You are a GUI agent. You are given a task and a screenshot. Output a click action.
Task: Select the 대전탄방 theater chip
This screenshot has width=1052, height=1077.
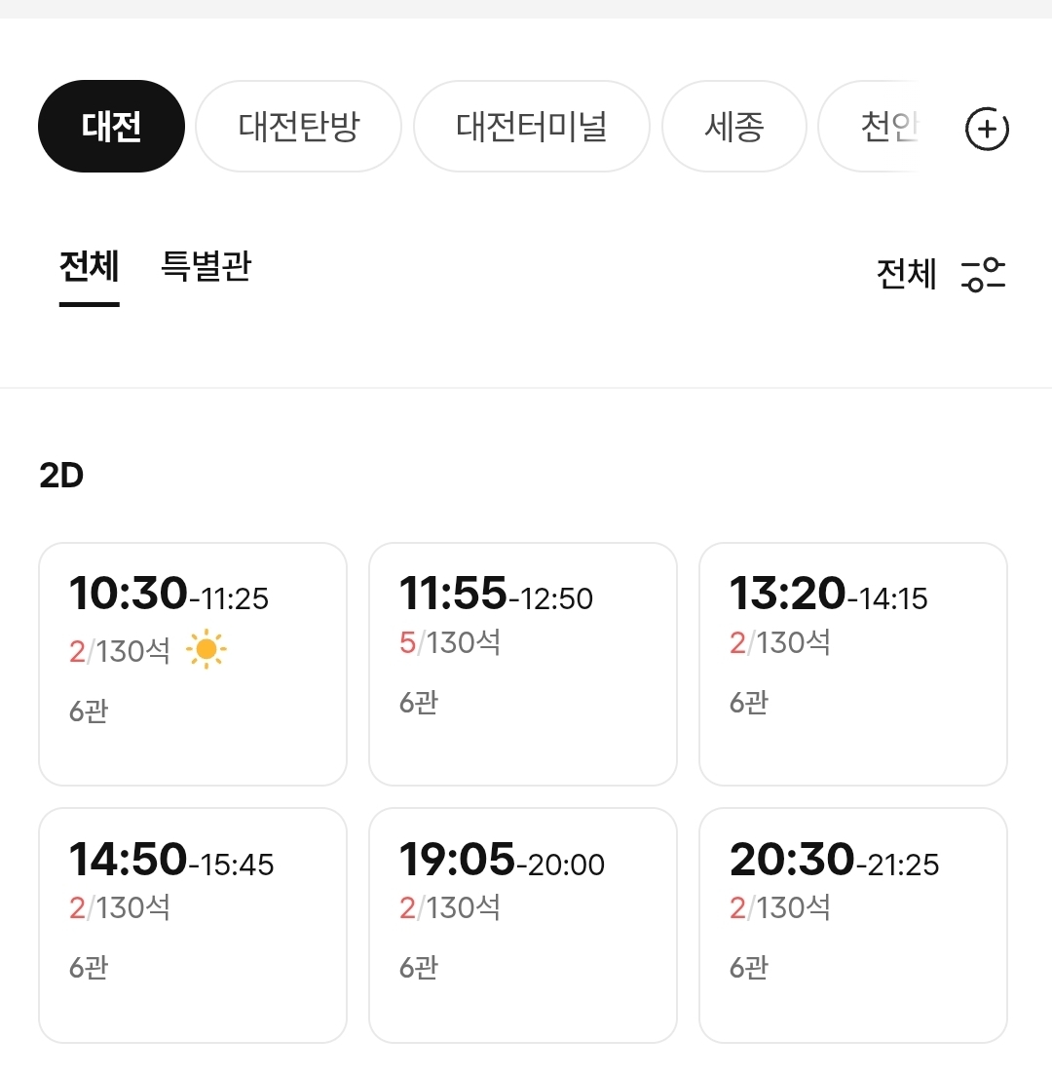pos(298,127)
